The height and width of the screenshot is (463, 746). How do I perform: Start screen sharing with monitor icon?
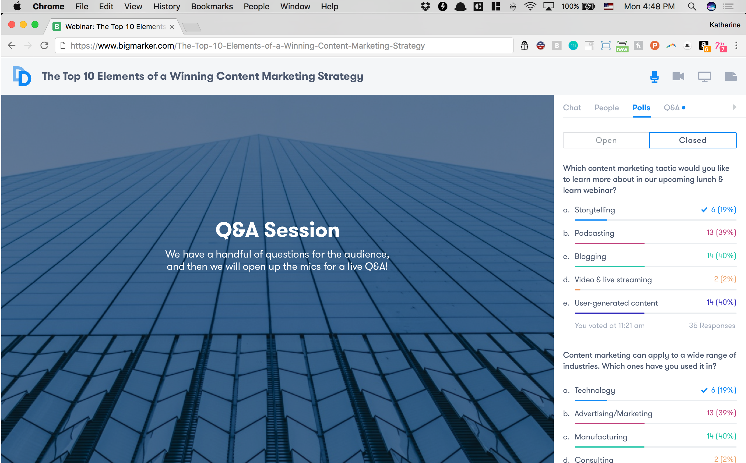[704, 76]
